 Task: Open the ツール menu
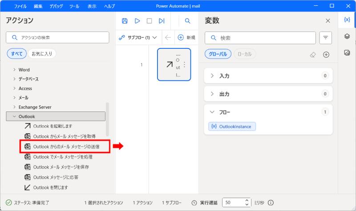coord(74,6)
